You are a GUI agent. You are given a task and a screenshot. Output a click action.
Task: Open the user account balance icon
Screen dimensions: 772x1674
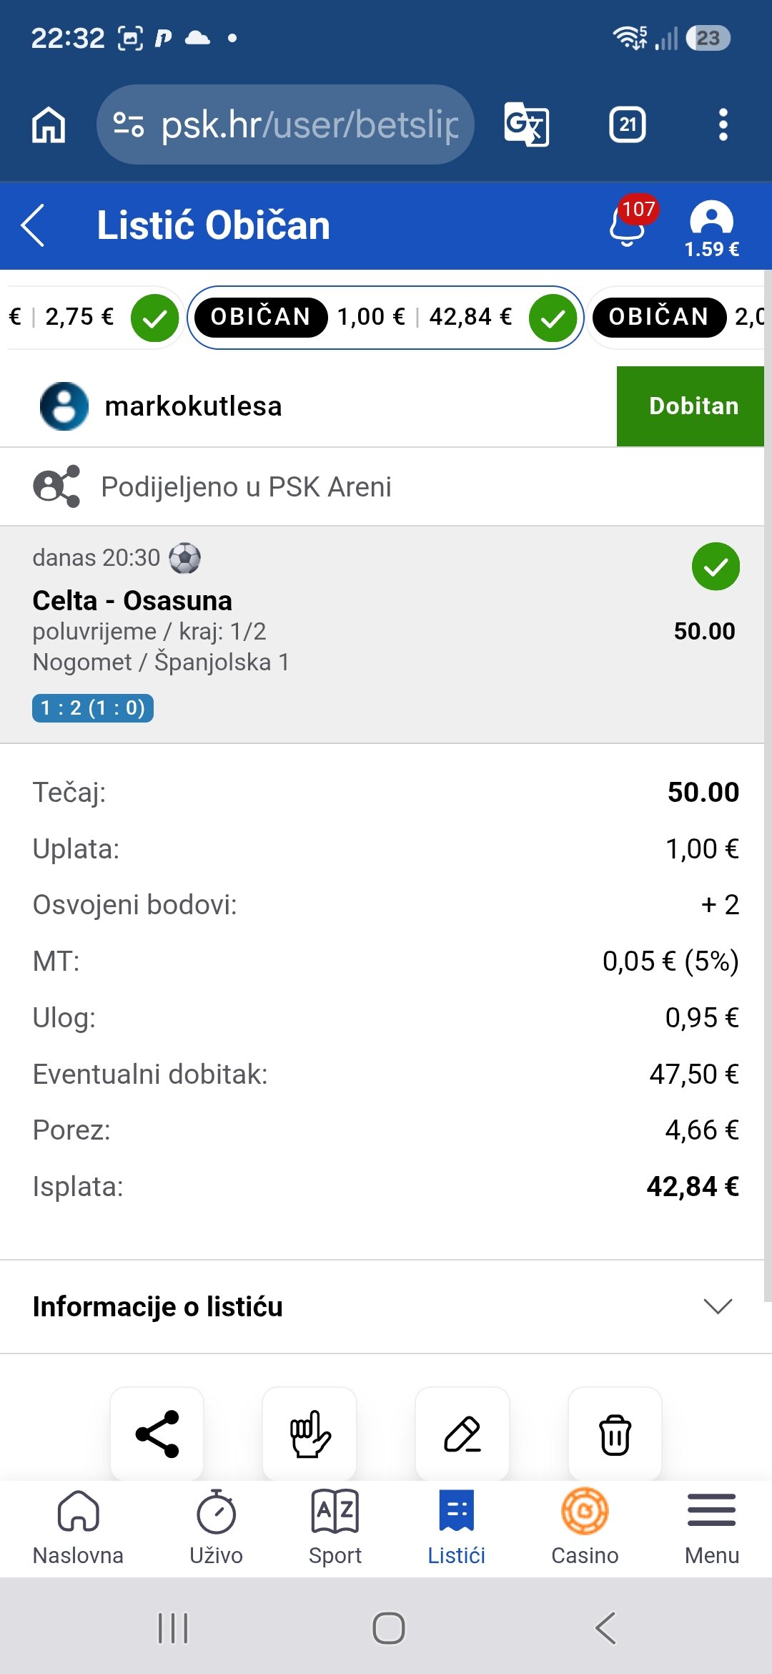point(711,227)
